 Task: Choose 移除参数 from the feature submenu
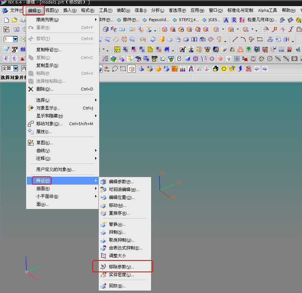tap(125, 267)
